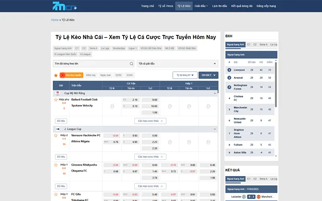
Task: Filter by V-League tag
Action: pos(85,54)
